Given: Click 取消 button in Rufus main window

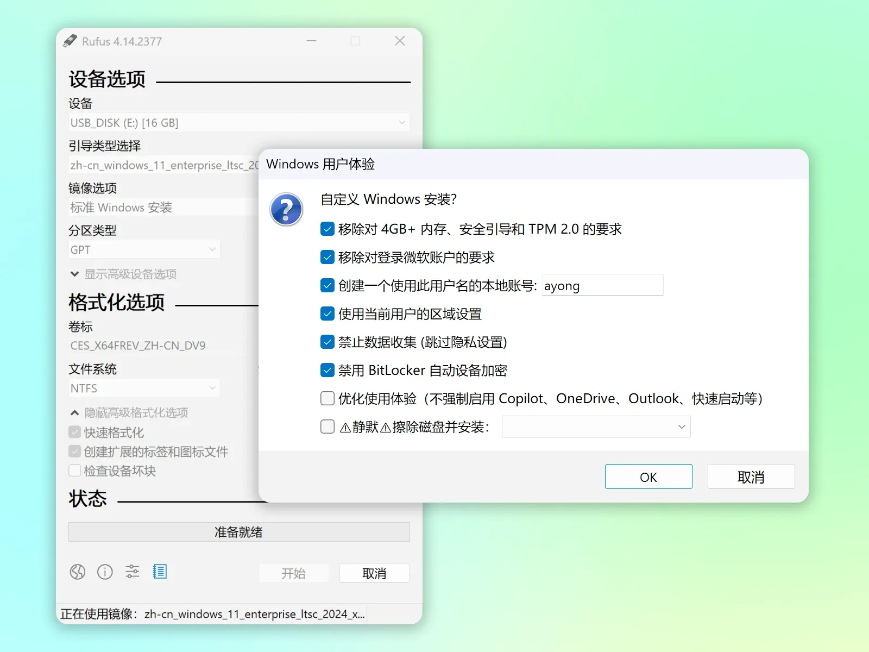Looking at the screenshot, I should coord(374,573).
